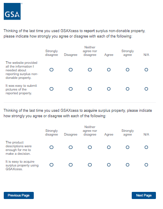Image resolution: width=163 pixels, height=209 pixels.
Task: Choose Disagree for easy to acquire surplus row
Action: pyautogui.click(x=70, y=165)
